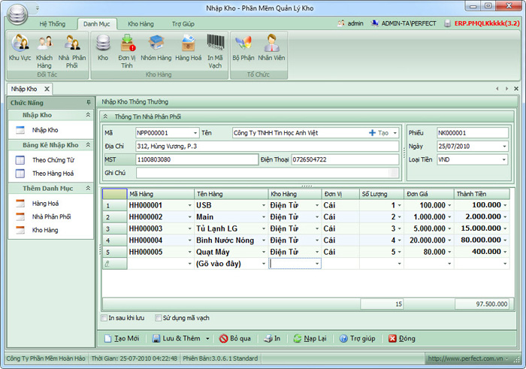Switch to the Kho Hàng ribbon tab
The width and height of the screenshot is (526, 369).
(141, 24)
